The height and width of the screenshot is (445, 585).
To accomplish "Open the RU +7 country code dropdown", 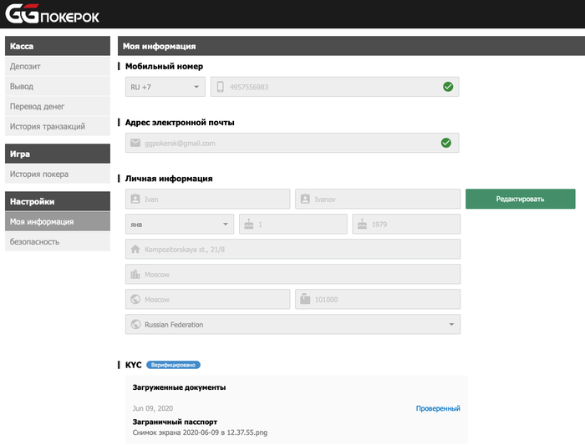I will coord(165,87).
